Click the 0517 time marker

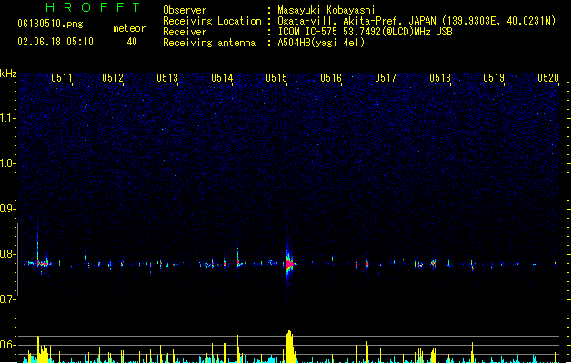(386, 78)
